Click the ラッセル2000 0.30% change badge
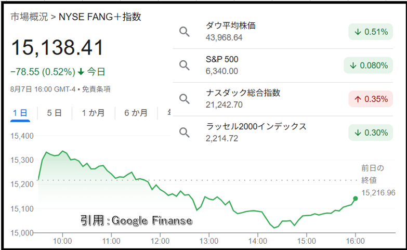 pyautogui.click(x=371, y=133)
